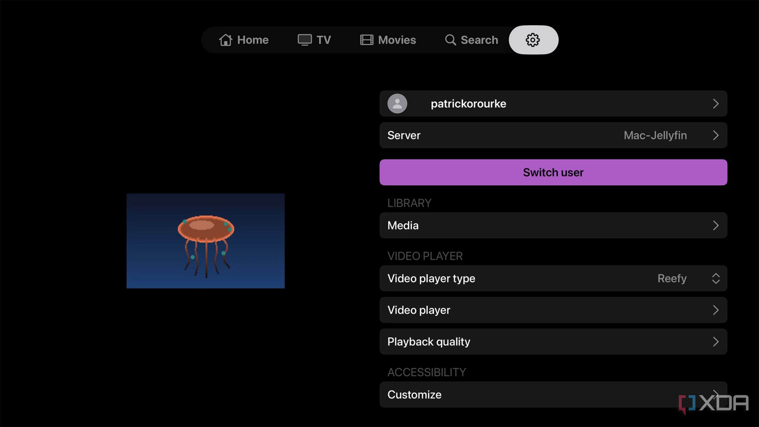The height and width of the screenshot is (427, 759).
Task: Click the Movies film strip icon
Action: click(x=366, y=40)
